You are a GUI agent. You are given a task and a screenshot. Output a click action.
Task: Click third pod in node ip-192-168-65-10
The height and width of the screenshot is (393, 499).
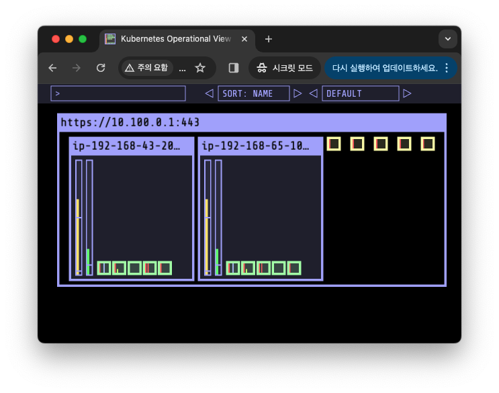click(x=263, y=268)
